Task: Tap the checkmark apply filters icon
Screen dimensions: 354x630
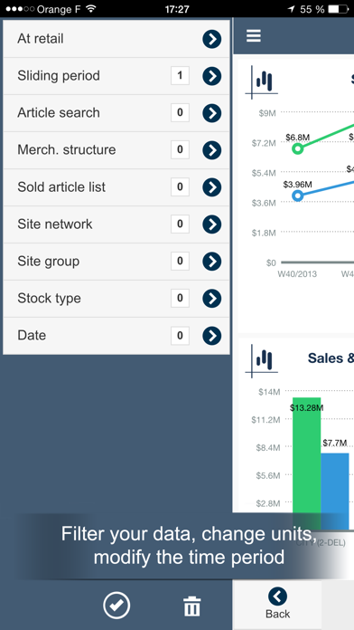Action: coord(116,605)
